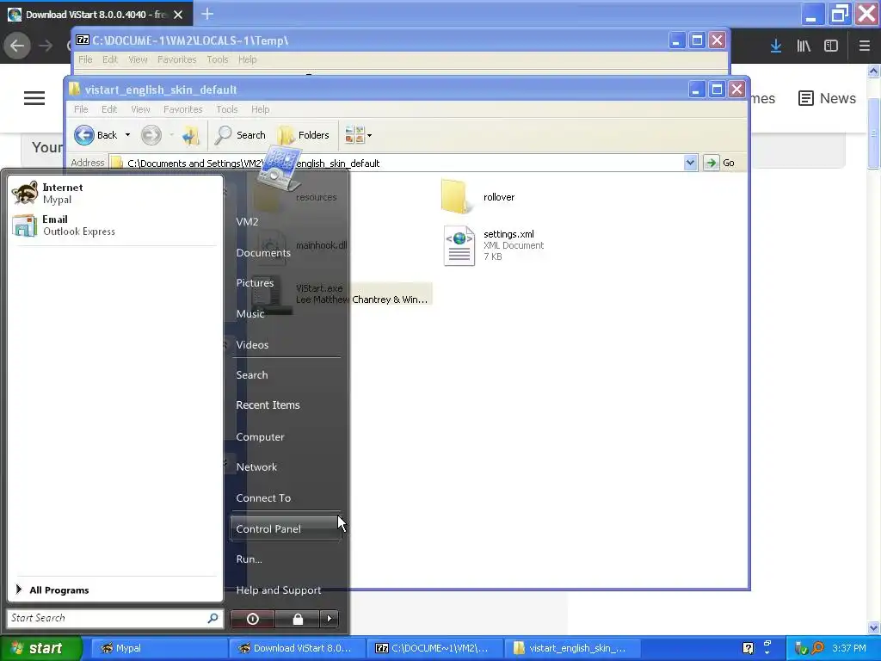Viewport: 881px width, 661px height.
Task: Click the Back button in Explorer toolbar
Action: point(95,135)
